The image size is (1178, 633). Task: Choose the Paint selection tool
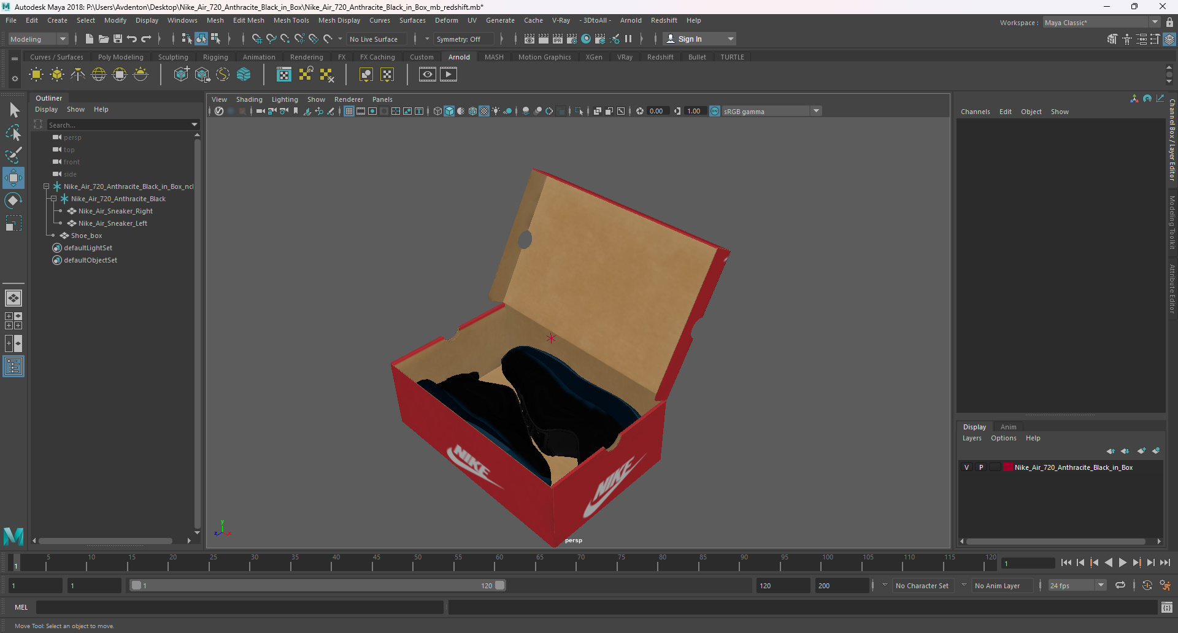tap(13, 155)
